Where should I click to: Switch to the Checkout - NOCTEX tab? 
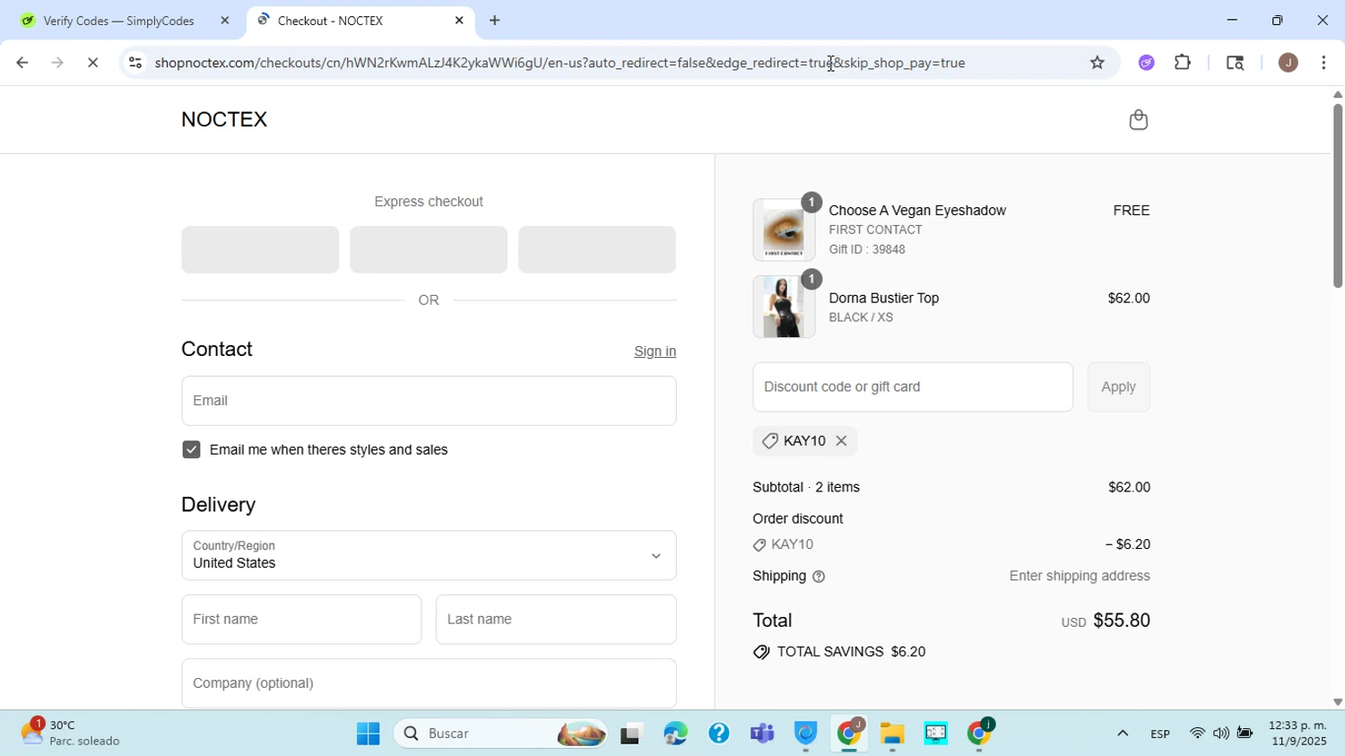pyautogui.click(x=359, y=20)
